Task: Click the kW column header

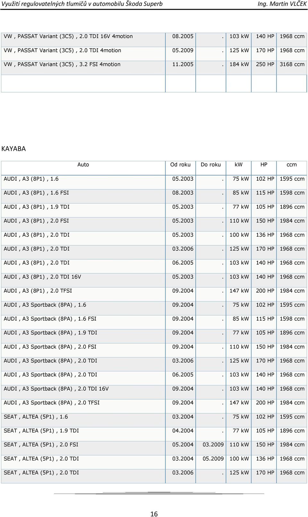Action: [x=238, y=165]
